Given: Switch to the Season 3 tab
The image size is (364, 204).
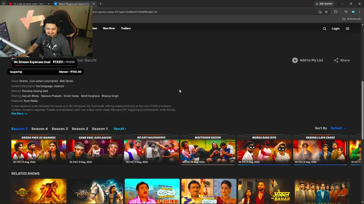Looking at the screenshot, I should [60, 129].
